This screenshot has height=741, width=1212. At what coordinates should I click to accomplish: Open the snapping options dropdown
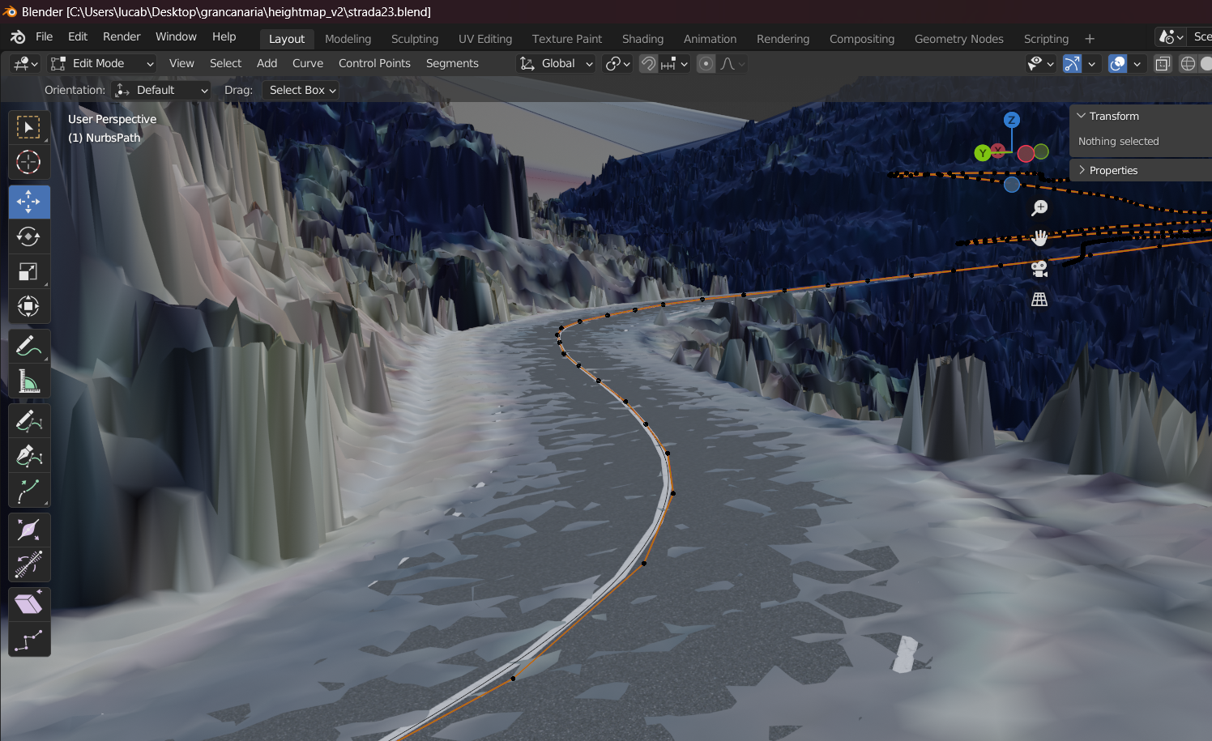point(675,64)
